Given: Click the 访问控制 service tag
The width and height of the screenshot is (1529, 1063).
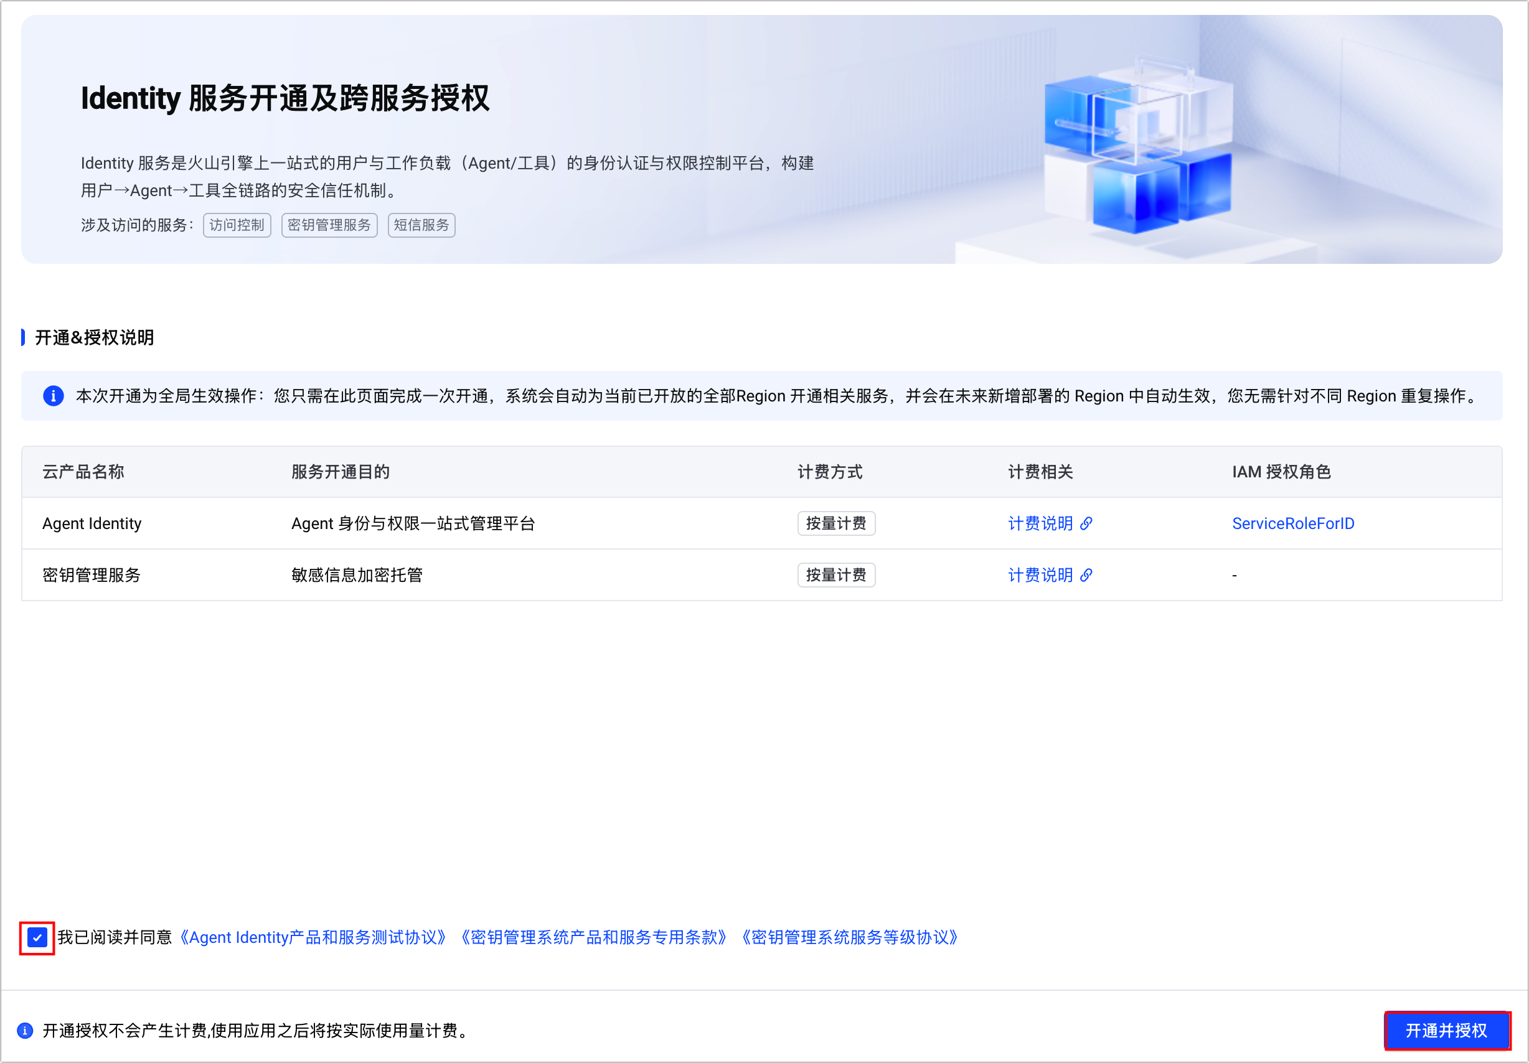Looking at the screenshot, I should pyautogui.click(x=237, y=225).
